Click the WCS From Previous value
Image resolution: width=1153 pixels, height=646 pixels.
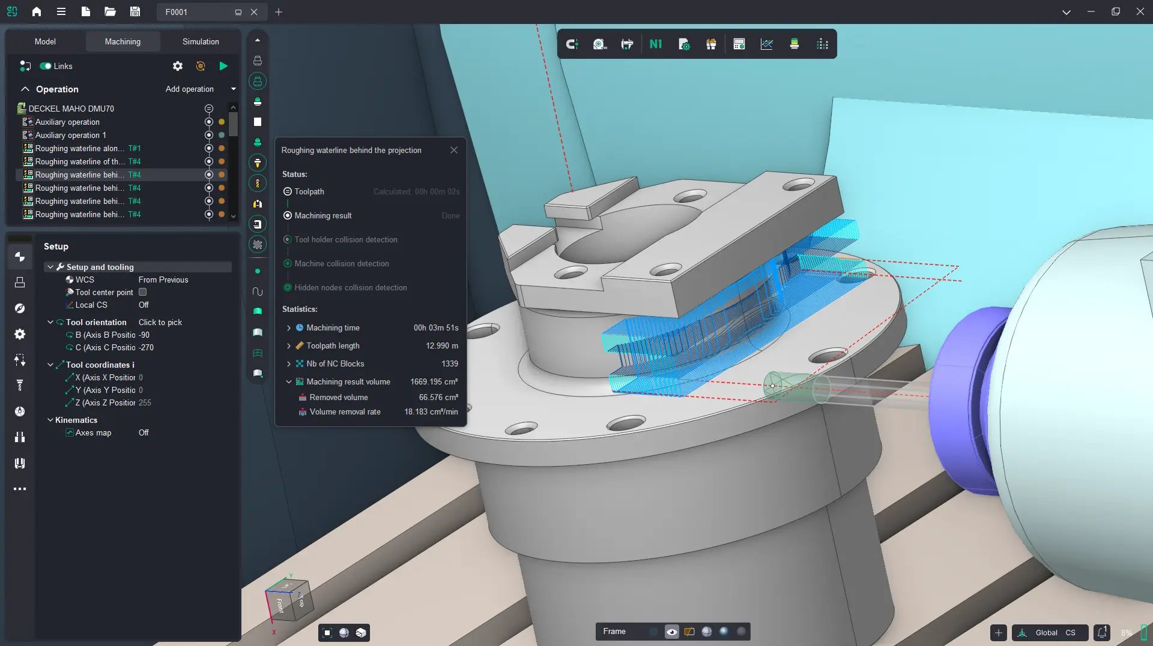click(163, 280)
